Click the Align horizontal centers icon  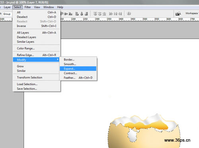82,14
